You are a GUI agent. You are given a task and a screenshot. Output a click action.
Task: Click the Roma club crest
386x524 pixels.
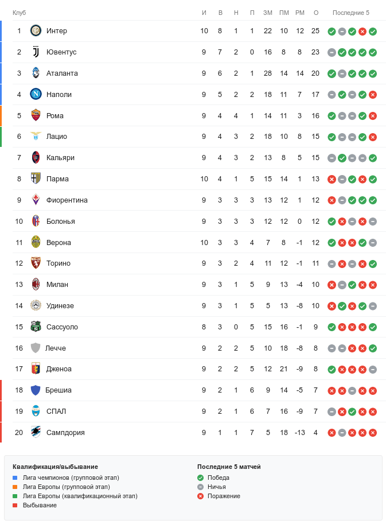tap(36, 115)
